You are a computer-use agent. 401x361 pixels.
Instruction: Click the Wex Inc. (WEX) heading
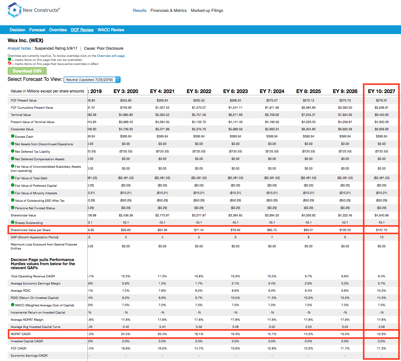coord(26,40)
